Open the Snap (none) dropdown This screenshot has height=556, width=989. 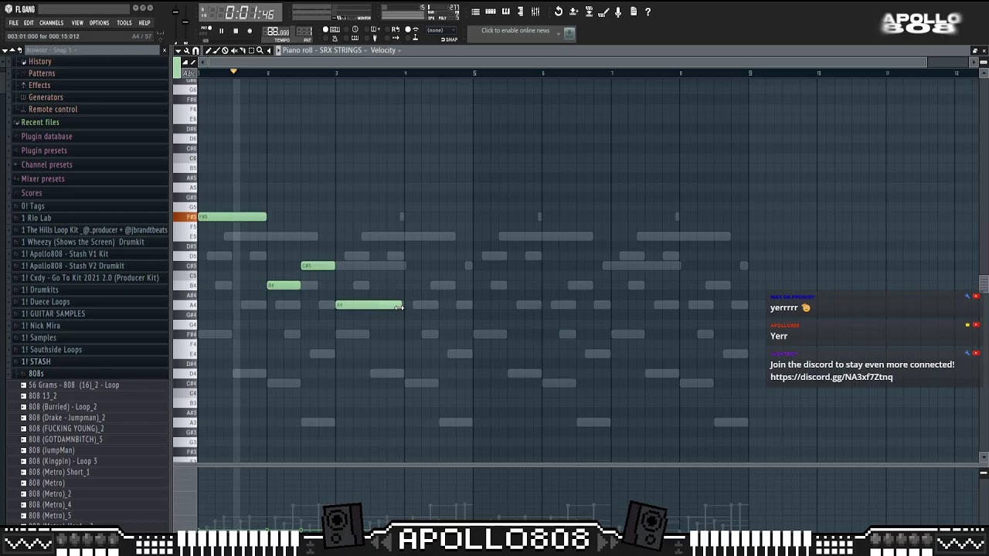coord(440,30)
